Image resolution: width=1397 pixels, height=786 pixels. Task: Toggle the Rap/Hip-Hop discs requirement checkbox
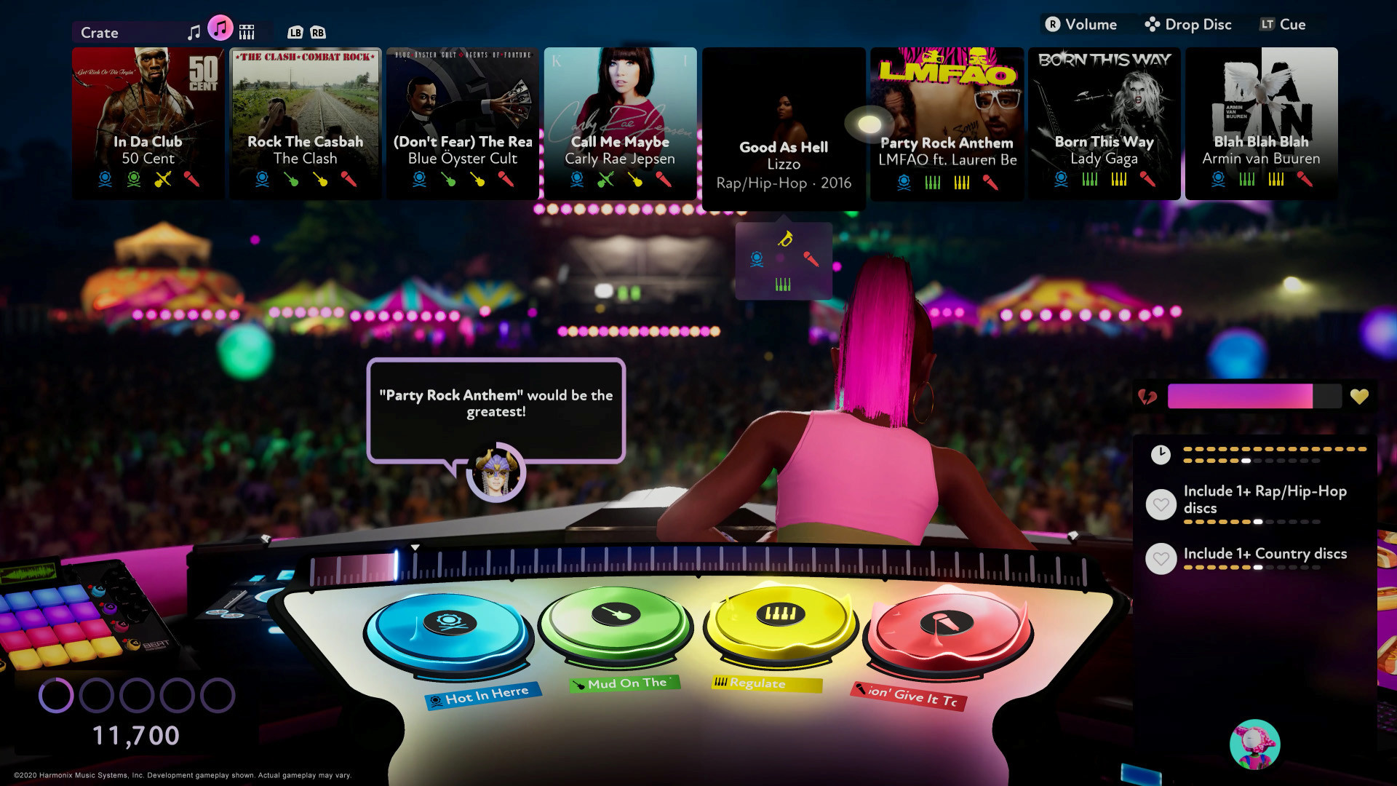[x=1160, y=502]
